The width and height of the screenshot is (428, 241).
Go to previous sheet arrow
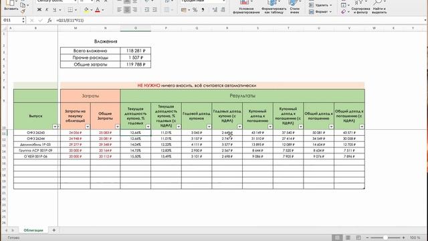click(x=7, y=230)
